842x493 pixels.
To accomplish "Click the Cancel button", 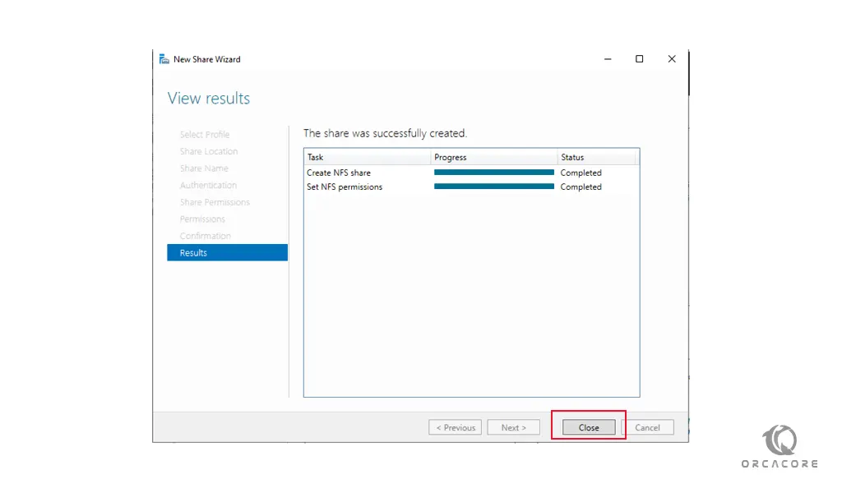I will 647,427.
